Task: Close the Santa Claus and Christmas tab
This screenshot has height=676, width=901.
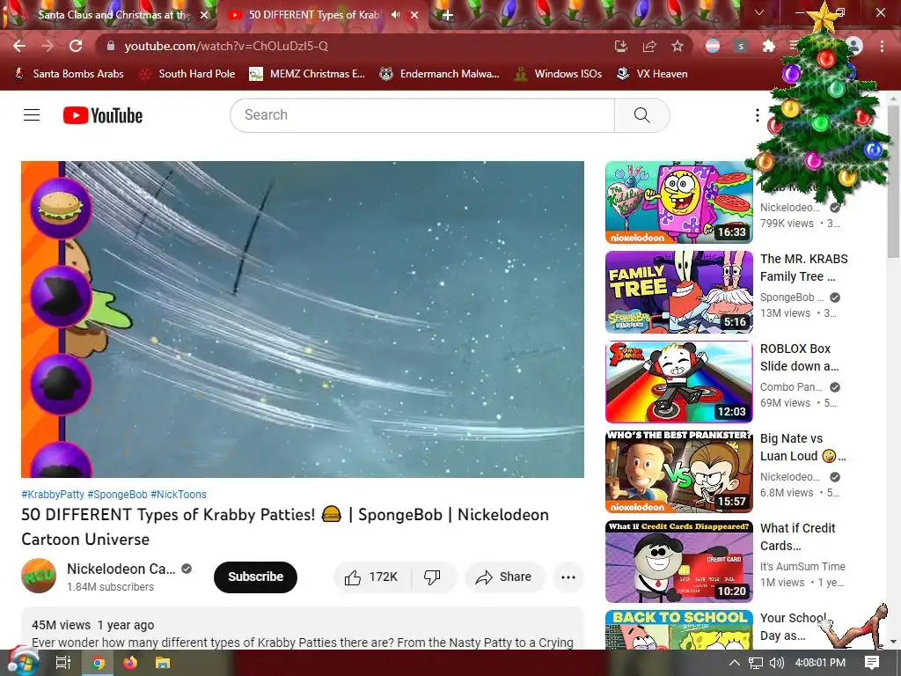Action: (204, 15)
